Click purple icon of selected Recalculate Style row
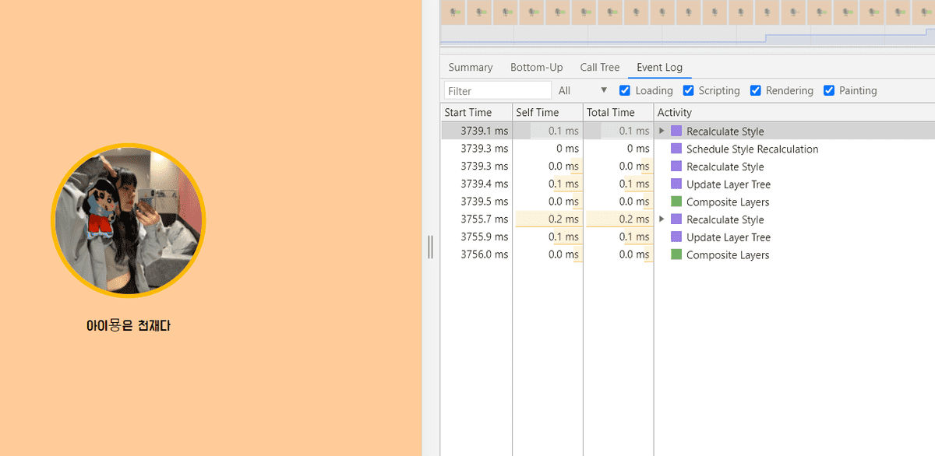 coord(676,132)
